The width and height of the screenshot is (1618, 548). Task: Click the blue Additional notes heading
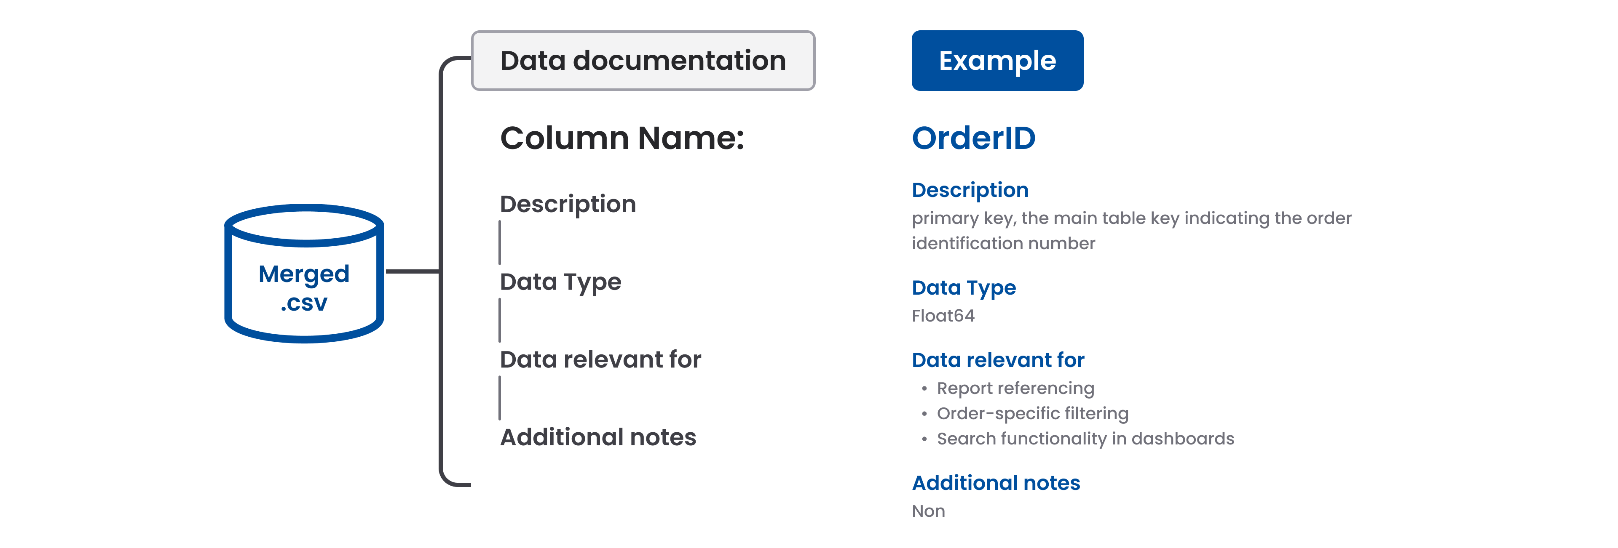coord(996,483)
